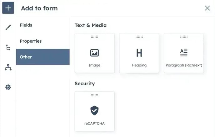Grab the Heading card drag handle
215x137 pixels.
tap(139, 37)
